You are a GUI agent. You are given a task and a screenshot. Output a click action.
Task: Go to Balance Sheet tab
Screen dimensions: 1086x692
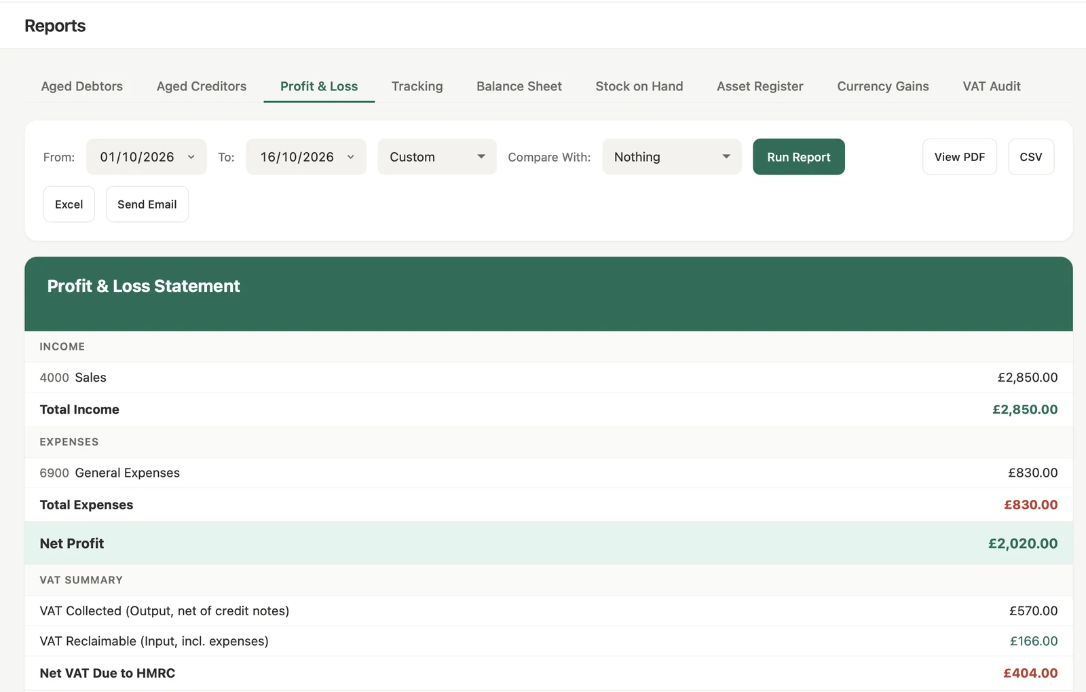[519, 86]
